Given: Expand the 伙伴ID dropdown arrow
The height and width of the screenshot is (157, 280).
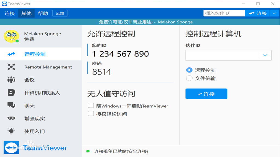Looking at the screenshot, I should click(265, 55).
